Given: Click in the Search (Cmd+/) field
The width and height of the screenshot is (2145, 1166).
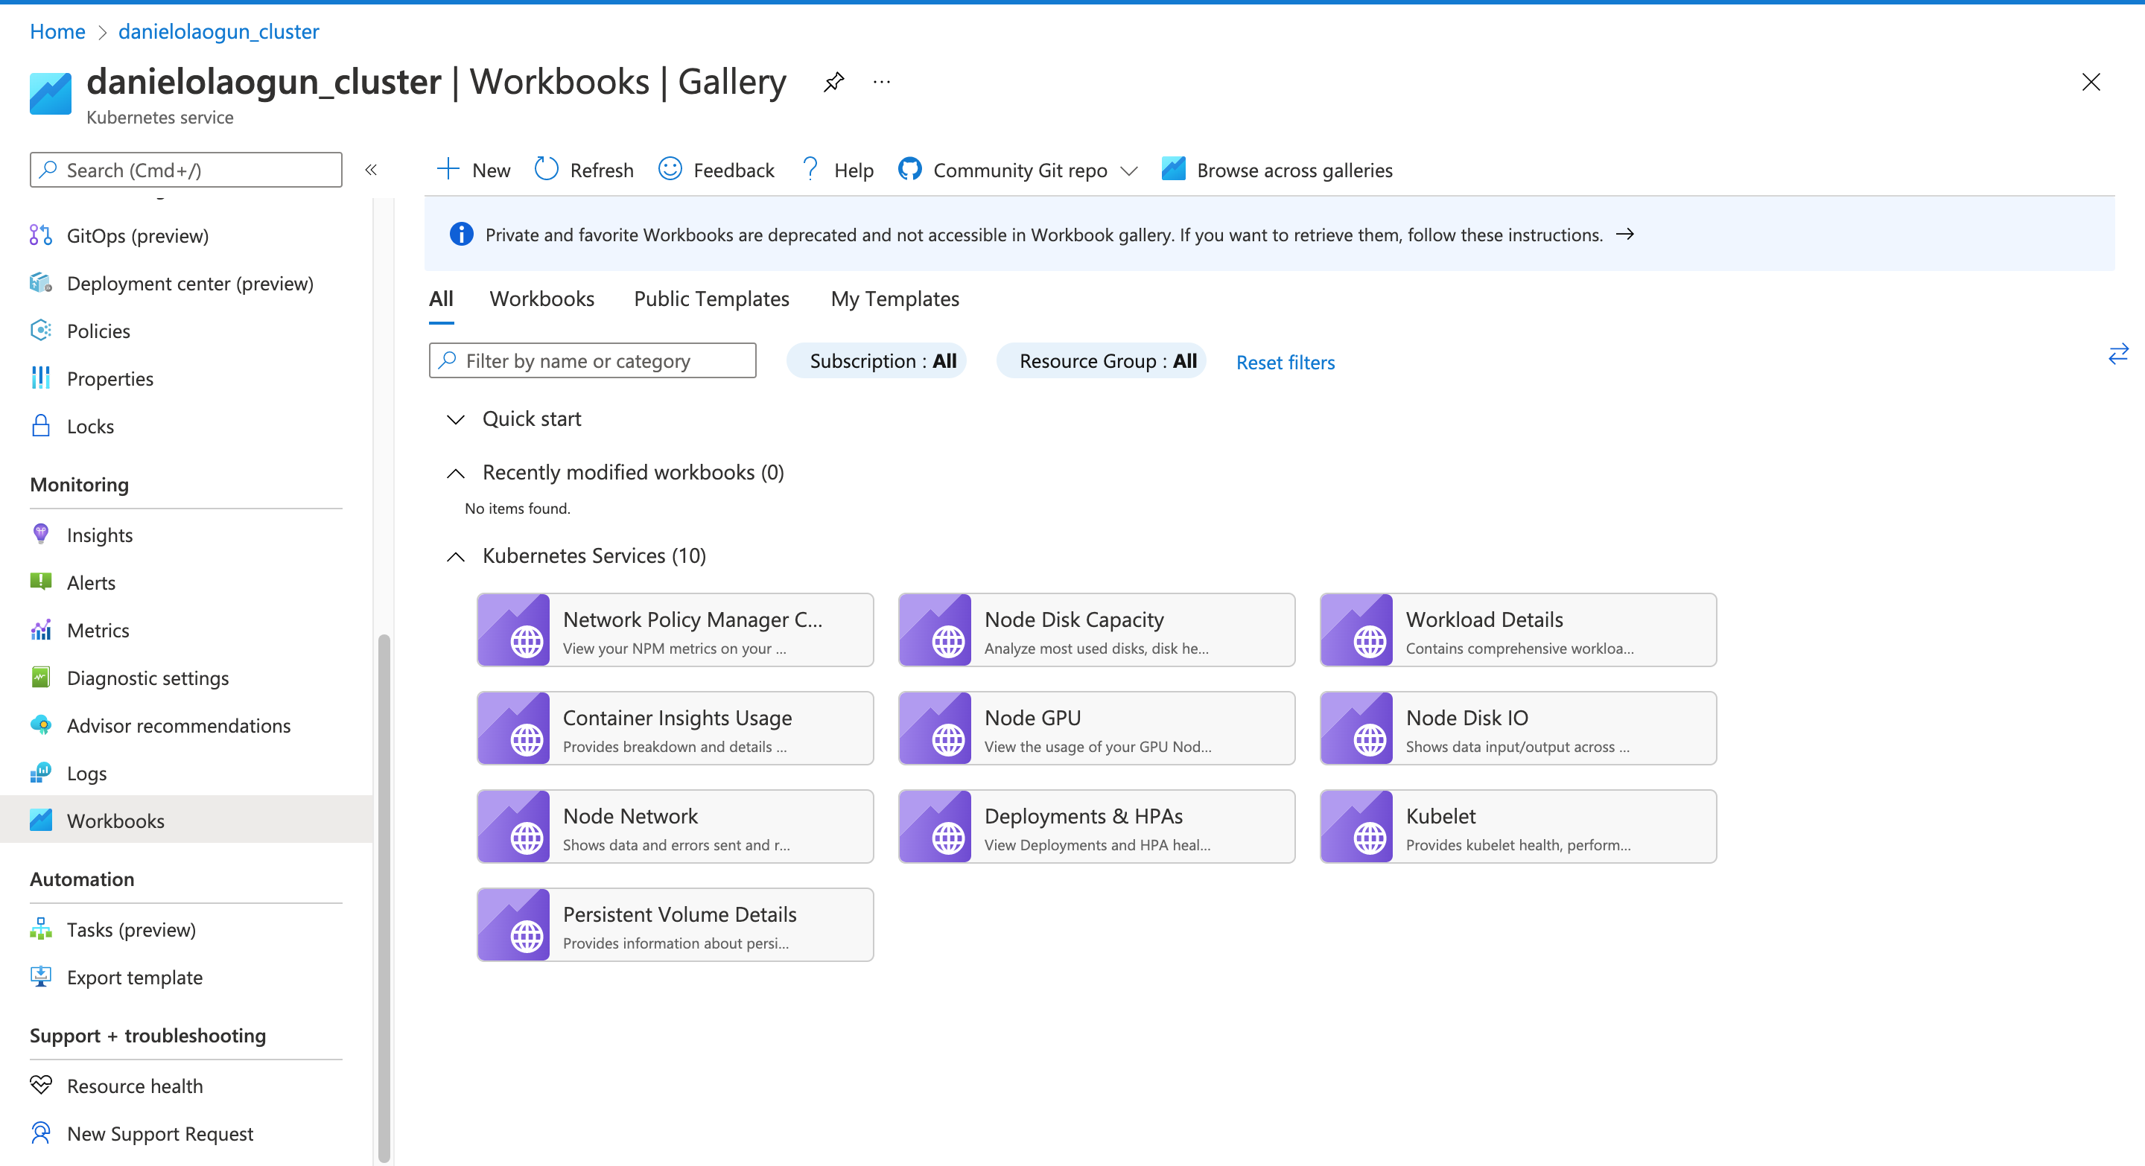Looking at the screenshot, I should tap(186, 170).
